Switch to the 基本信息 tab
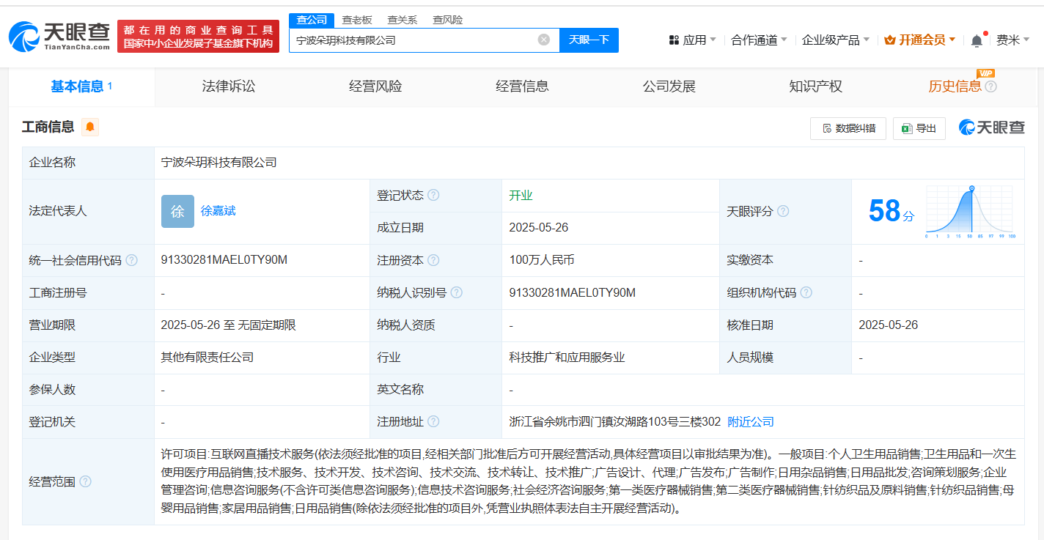The height and width of the screenshot is (540, 1044). (81, 86)
